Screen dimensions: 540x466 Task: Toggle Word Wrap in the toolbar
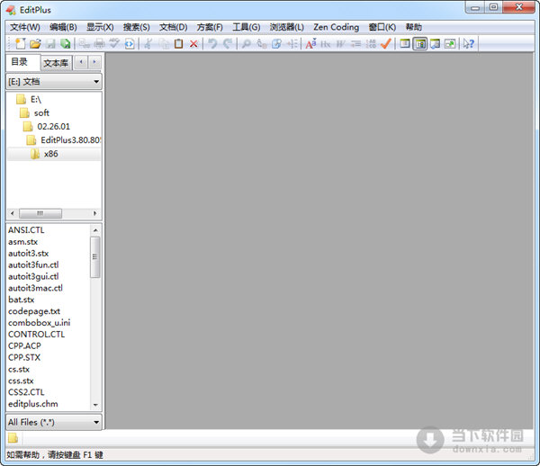pos(340,44)
